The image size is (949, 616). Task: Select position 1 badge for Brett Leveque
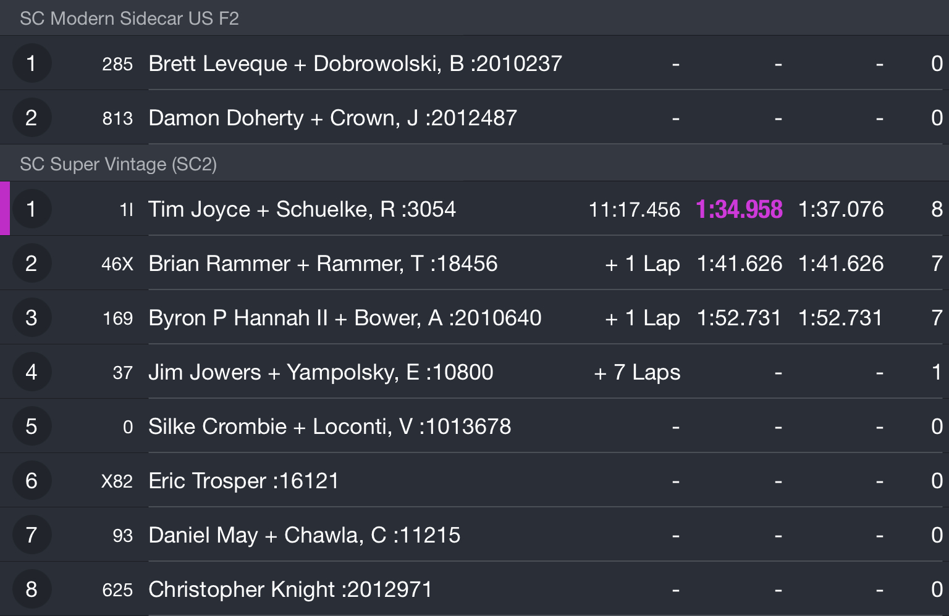pos(32,64)
